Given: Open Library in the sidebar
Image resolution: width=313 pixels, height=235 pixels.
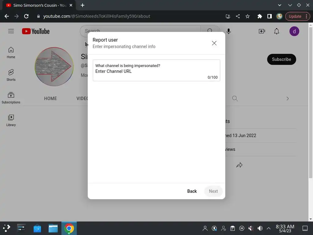Looking at the screenshot, I should (11, 121).
